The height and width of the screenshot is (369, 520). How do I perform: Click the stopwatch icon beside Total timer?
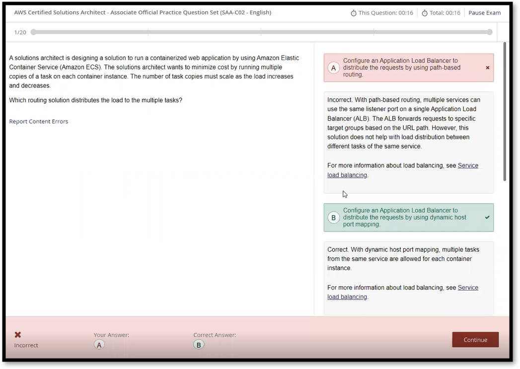pos(425,13)
